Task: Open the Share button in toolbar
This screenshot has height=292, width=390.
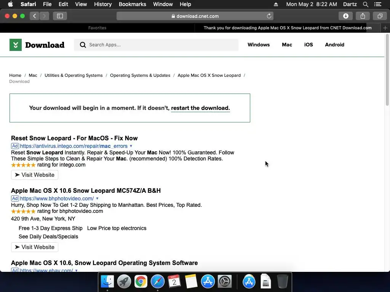Action: [x=363, y=16]
